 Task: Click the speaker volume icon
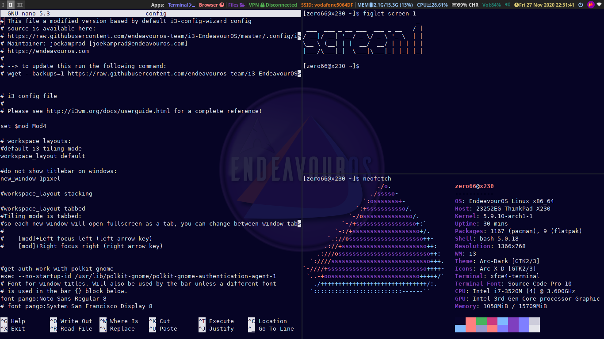507,5
